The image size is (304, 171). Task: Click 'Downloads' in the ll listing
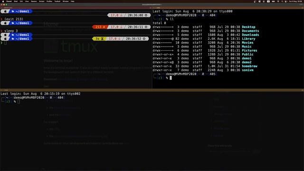[250, 35]
